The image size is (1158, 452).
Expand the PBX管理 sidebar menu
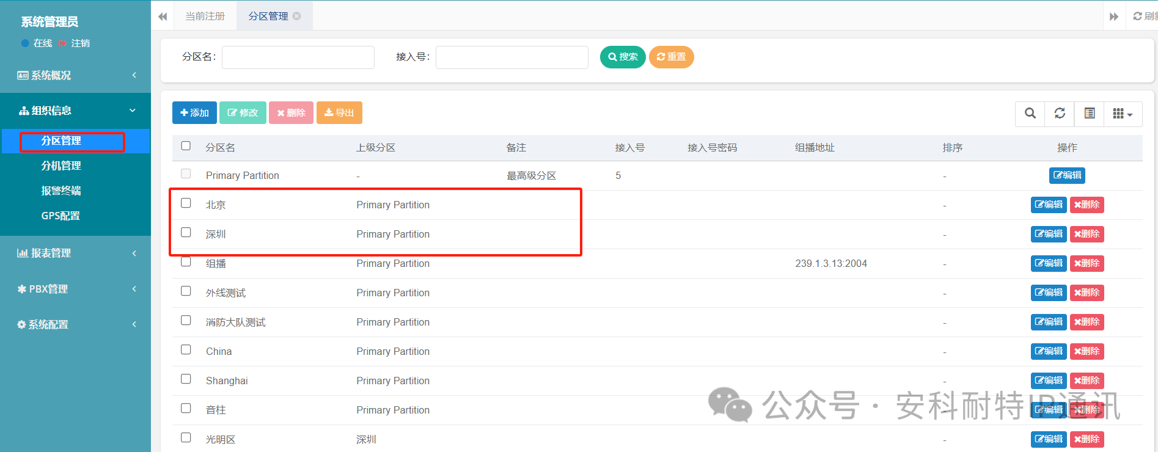click(75, 289)
